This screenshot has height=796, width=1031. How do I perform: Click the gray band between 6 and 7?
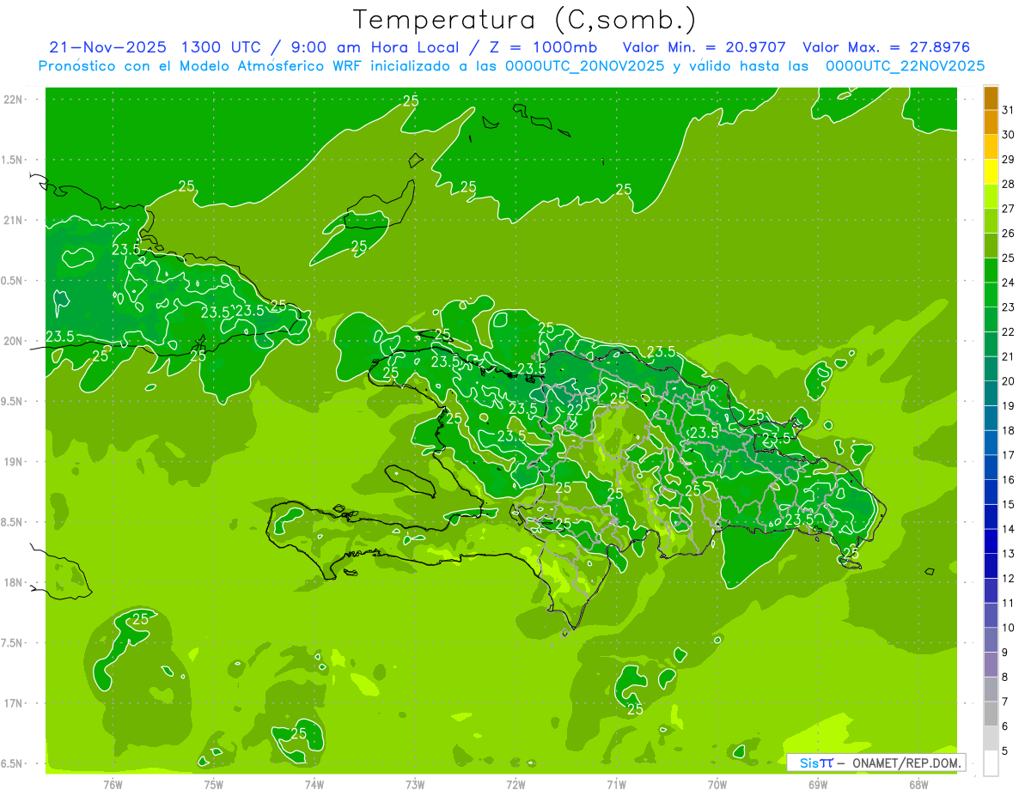[x=991, y=714]
